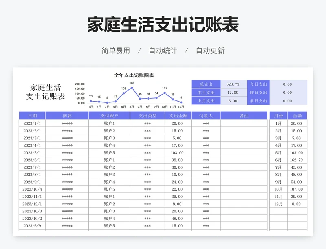The width and height of the screenshot is (326, 249).
Task: Click the amount 98.80 in the expense column
Action: pyautogui.click(x=177, y=160)
